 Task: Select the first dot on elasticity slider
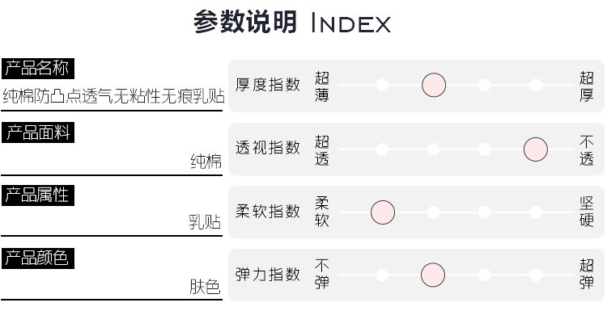click(x=383, y=275)
